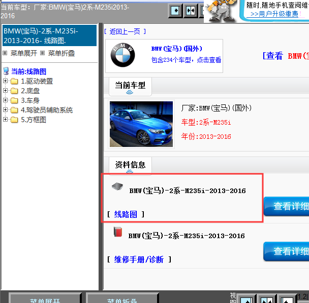309x303 pixels.
Task: Click the 返回上一页 link
Action: point(125,31)
